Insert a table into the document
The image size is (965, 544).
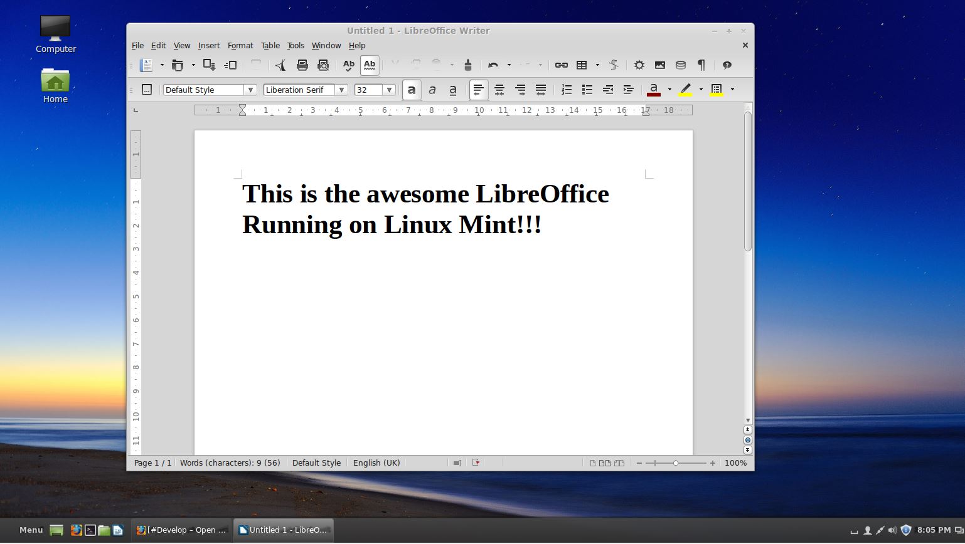[x=582, y=65]
